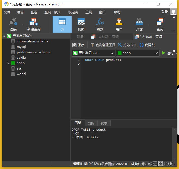The width and height of the screenshot is (179, 169).
Task: Click the 美化 SQL beautify button
Action: pyautogui.click(x=127, y=45)
